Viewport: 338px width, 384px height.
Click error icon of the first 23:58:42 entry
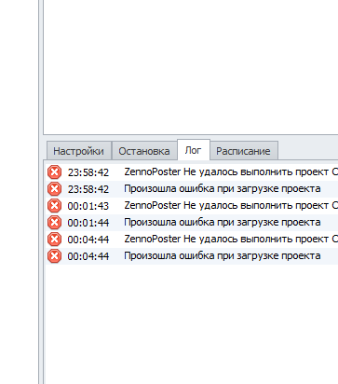(x=54, y=172)
